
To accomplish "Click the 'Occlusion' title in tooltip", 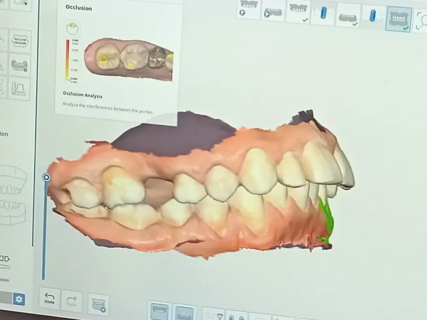I will (79, 8).
